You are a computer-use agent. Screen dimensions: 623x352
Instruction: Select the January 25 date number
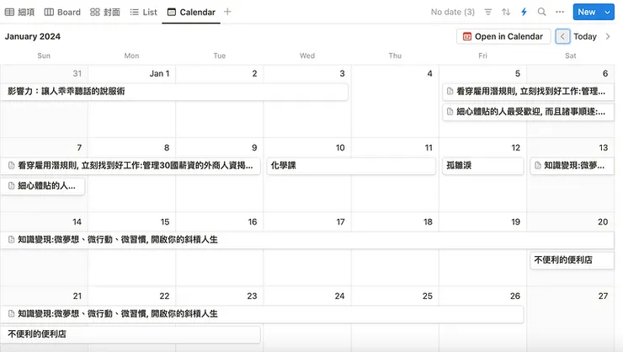(x=427, y=296)
